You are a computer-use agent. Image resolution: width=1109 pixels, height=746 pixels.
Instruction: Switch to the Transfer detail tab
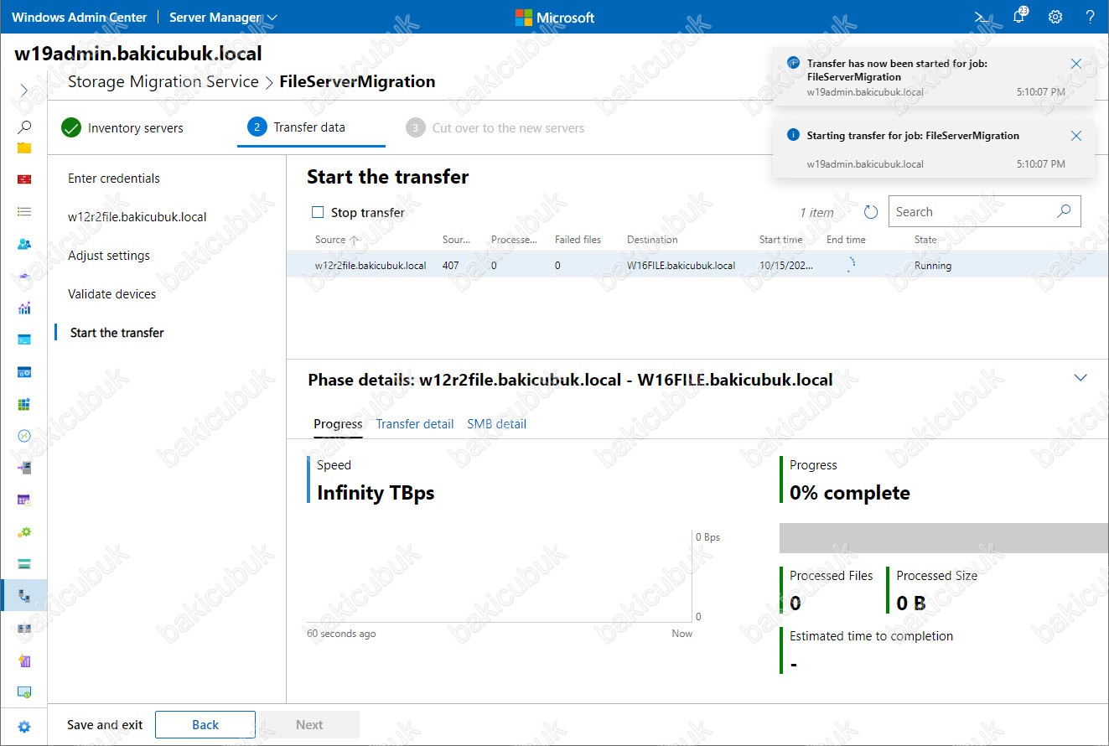coord(415,424)
